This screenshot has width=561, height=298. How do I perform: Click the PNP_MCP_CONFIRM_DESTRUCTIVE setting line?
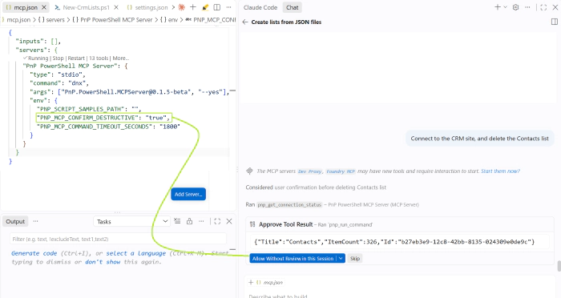pyautogui.click(x=103, y=118)
